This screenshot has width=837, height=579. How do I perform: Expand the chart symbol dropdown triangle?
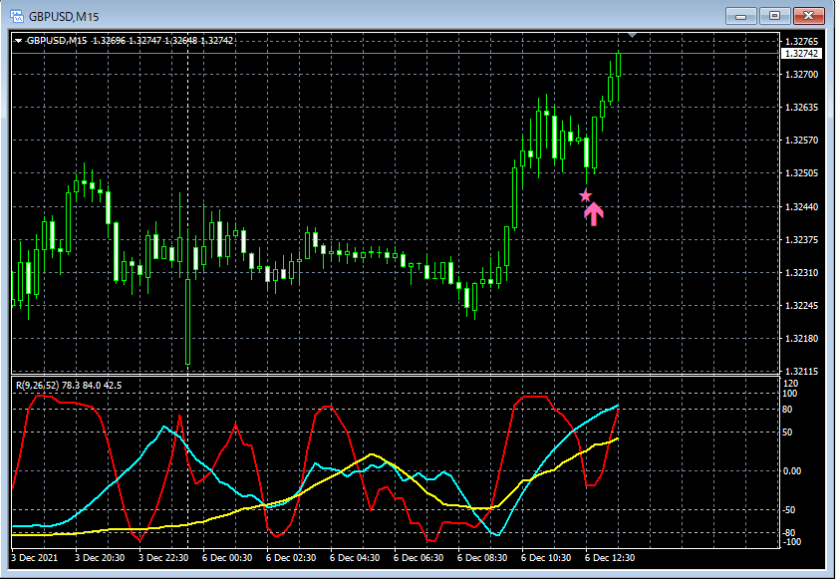[x=19, y=41]
